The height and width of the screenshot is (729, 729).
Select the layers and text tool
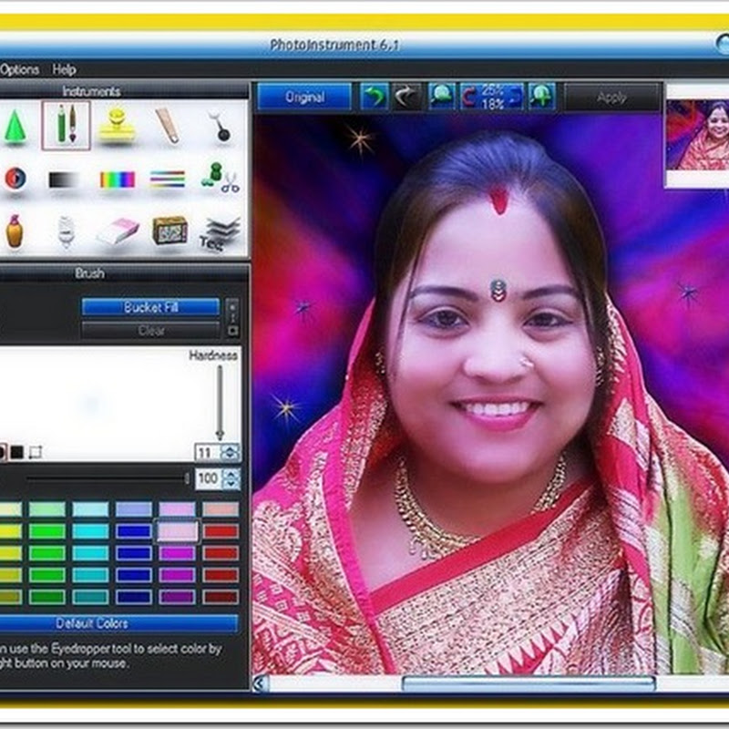click(x=221, y=233)
